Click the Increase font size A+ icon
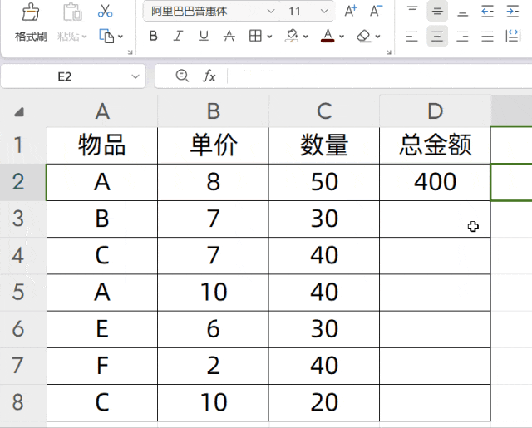Viewport: 532px width, 428px height. (x=351, y=11)
